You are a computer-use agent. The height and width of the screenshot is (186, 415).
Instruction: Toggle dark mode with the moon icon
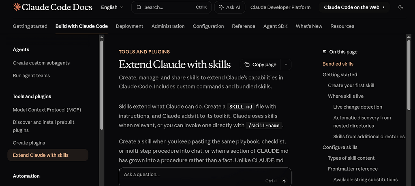[x=401, y=7]
